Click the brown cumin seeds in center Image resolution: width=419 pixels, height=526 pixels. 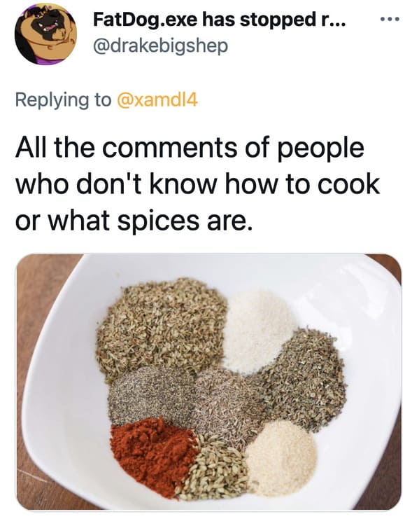pos(227,403)
